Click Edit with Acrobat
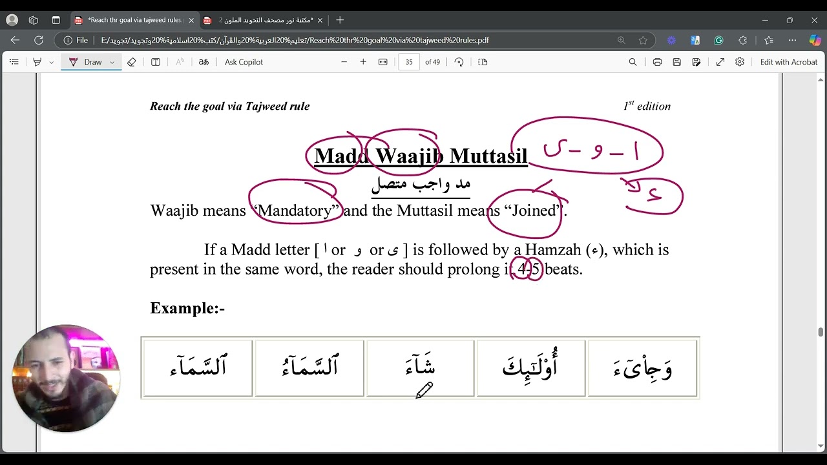 (x=789, y=62)
